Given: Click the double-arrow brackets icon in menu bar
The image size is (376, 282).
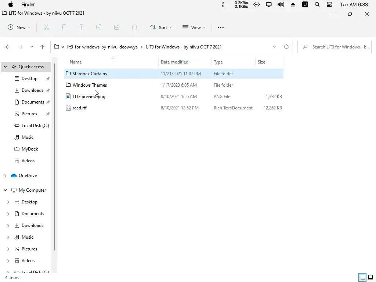Looking at the screenshot, I should (257, 4).
